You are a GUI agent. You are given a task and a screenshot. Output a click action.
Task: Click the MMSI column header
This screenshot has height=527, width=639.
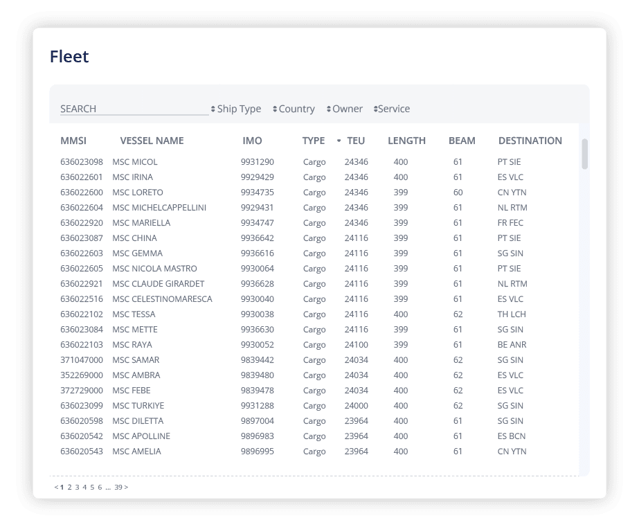tap(73, 141)
